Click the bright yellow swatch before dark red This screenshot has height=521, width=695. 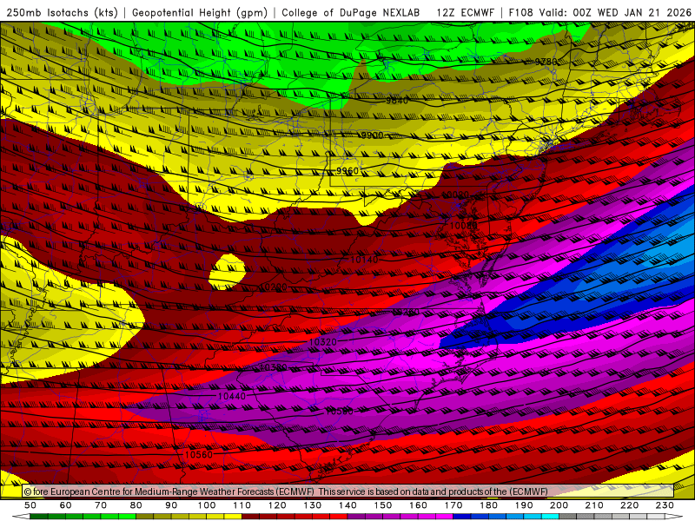[233, 517]
